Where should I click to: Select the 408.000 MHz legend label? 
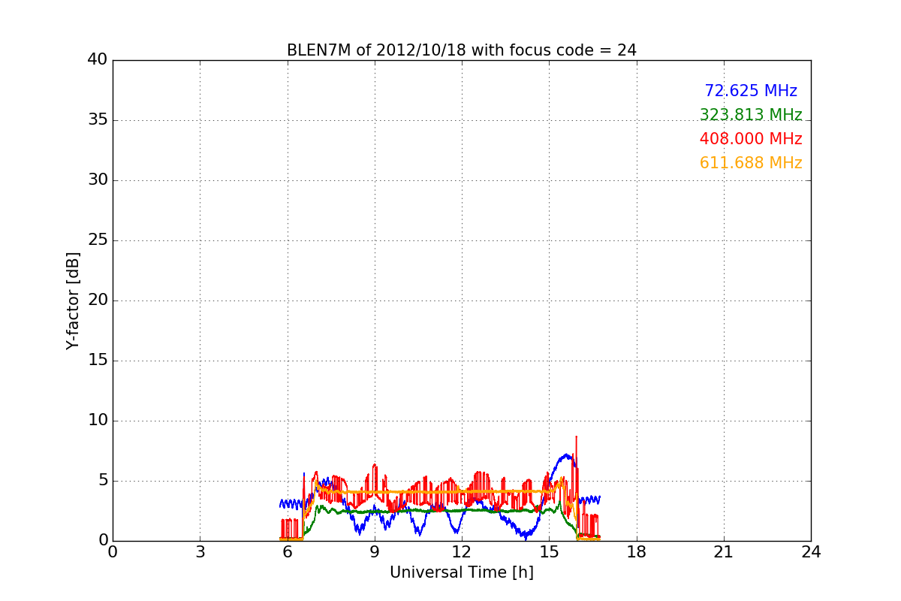(751, 139)
